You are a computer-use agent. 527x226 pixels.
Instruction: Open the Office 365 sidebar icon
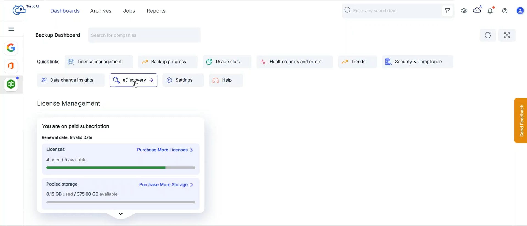tap(11, 66)
